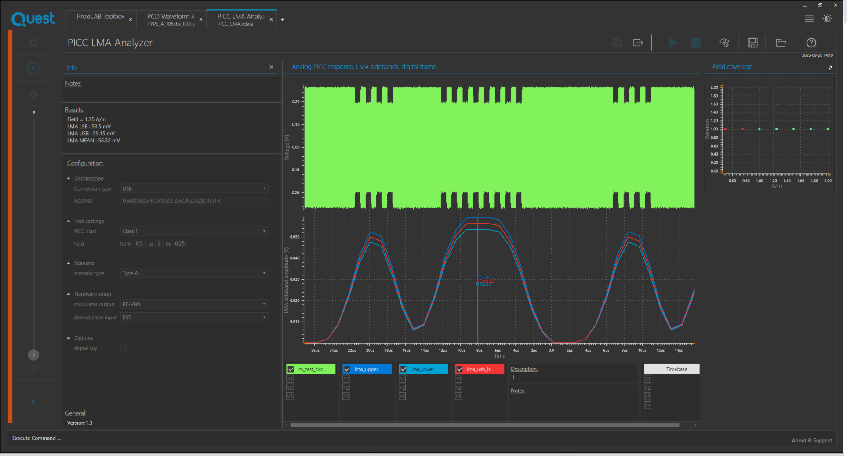Image resolution: width=847 pixels, height=456 pixels.
Task: Open the PICC class dropdown
Action: coord(194,231)
